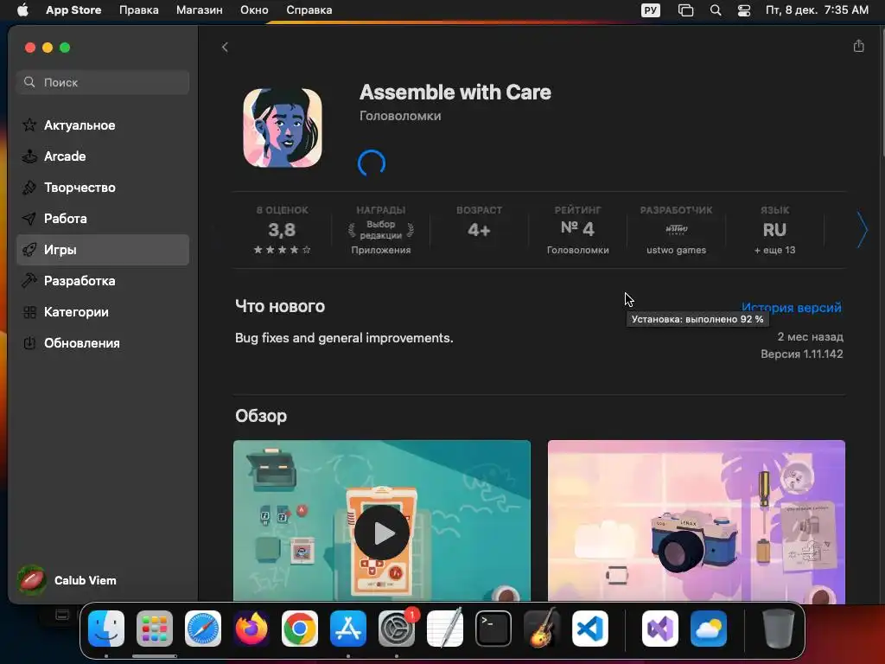Image resolution: width=885 pixels, height=664 pixels.
Task: Launch GarageBand from the Dock
Action: click(x=542, y=629)
